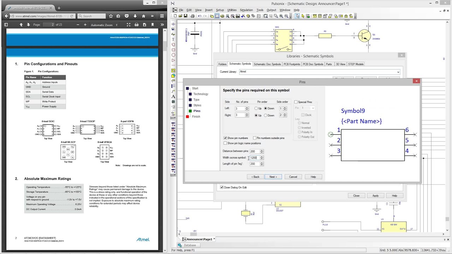Select Up pin order for Left side

coord(256,108)
